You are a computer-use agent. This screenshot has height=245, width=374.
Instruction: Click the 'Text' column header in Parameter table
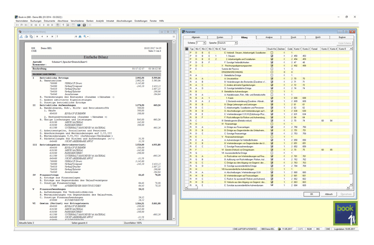tap(244, 49)
